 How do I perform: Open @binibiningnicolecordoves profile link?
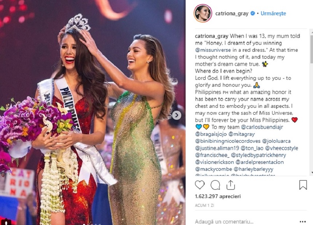(228, 141)
